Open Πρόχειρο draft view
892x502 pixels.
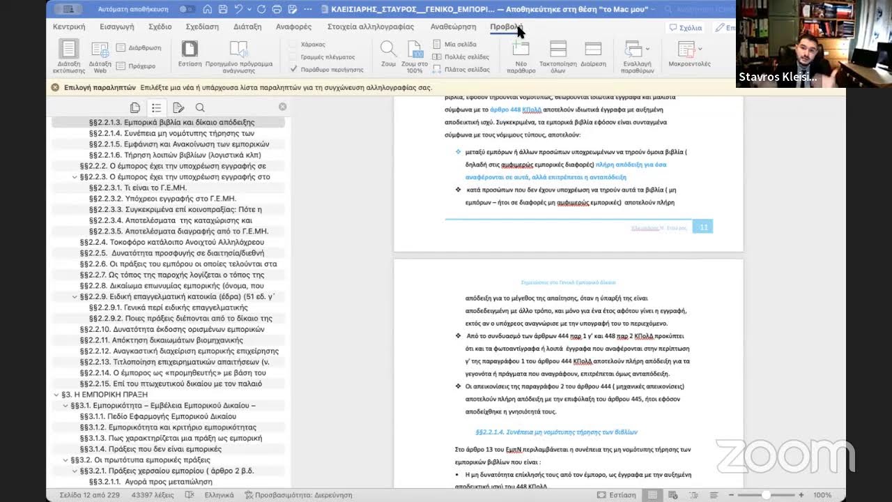[135, 66]
